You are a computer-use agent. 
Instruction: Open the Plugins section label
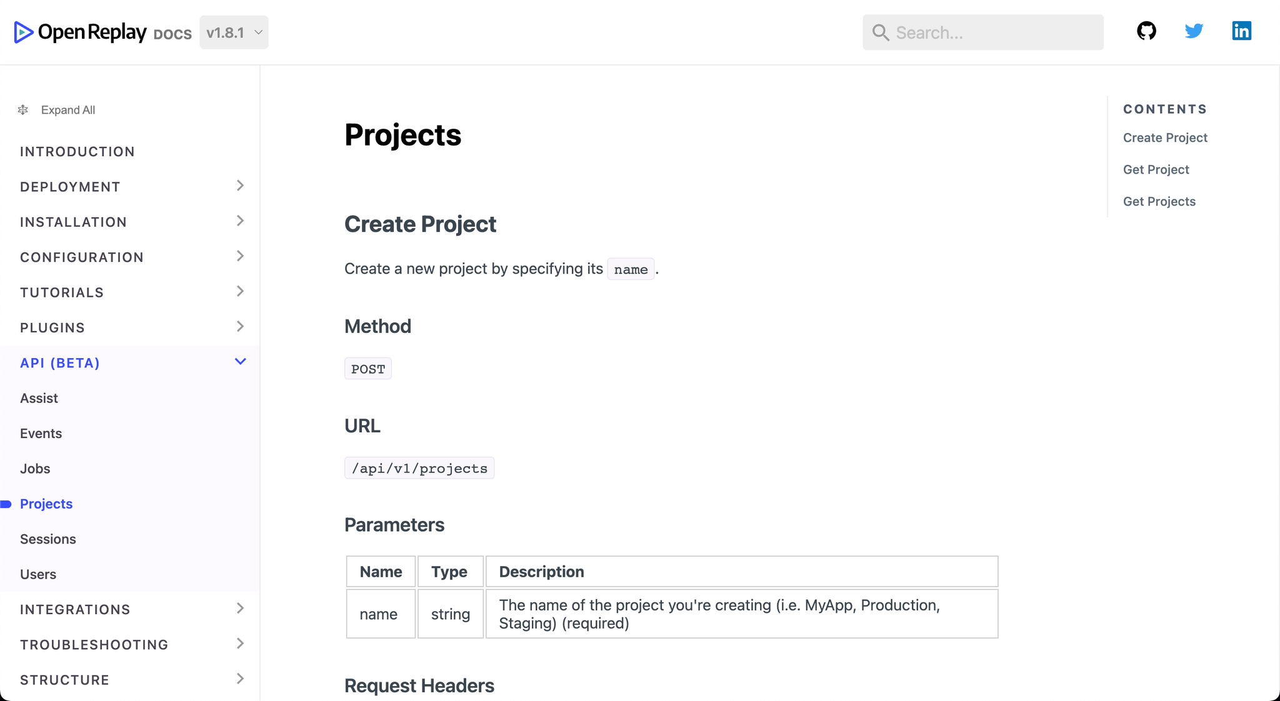pyautogui.click(x=52, y=328)
